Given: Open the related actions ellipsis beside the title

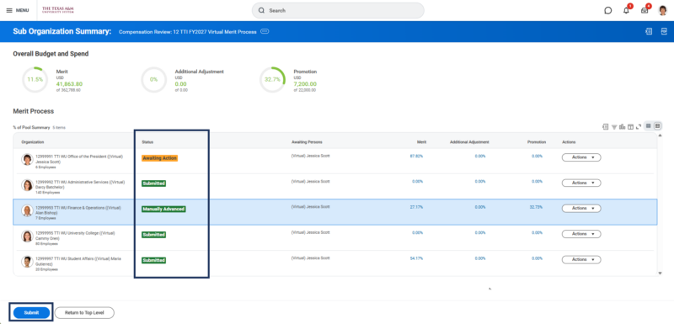Looking at the screenshot, I should (265, 31).
